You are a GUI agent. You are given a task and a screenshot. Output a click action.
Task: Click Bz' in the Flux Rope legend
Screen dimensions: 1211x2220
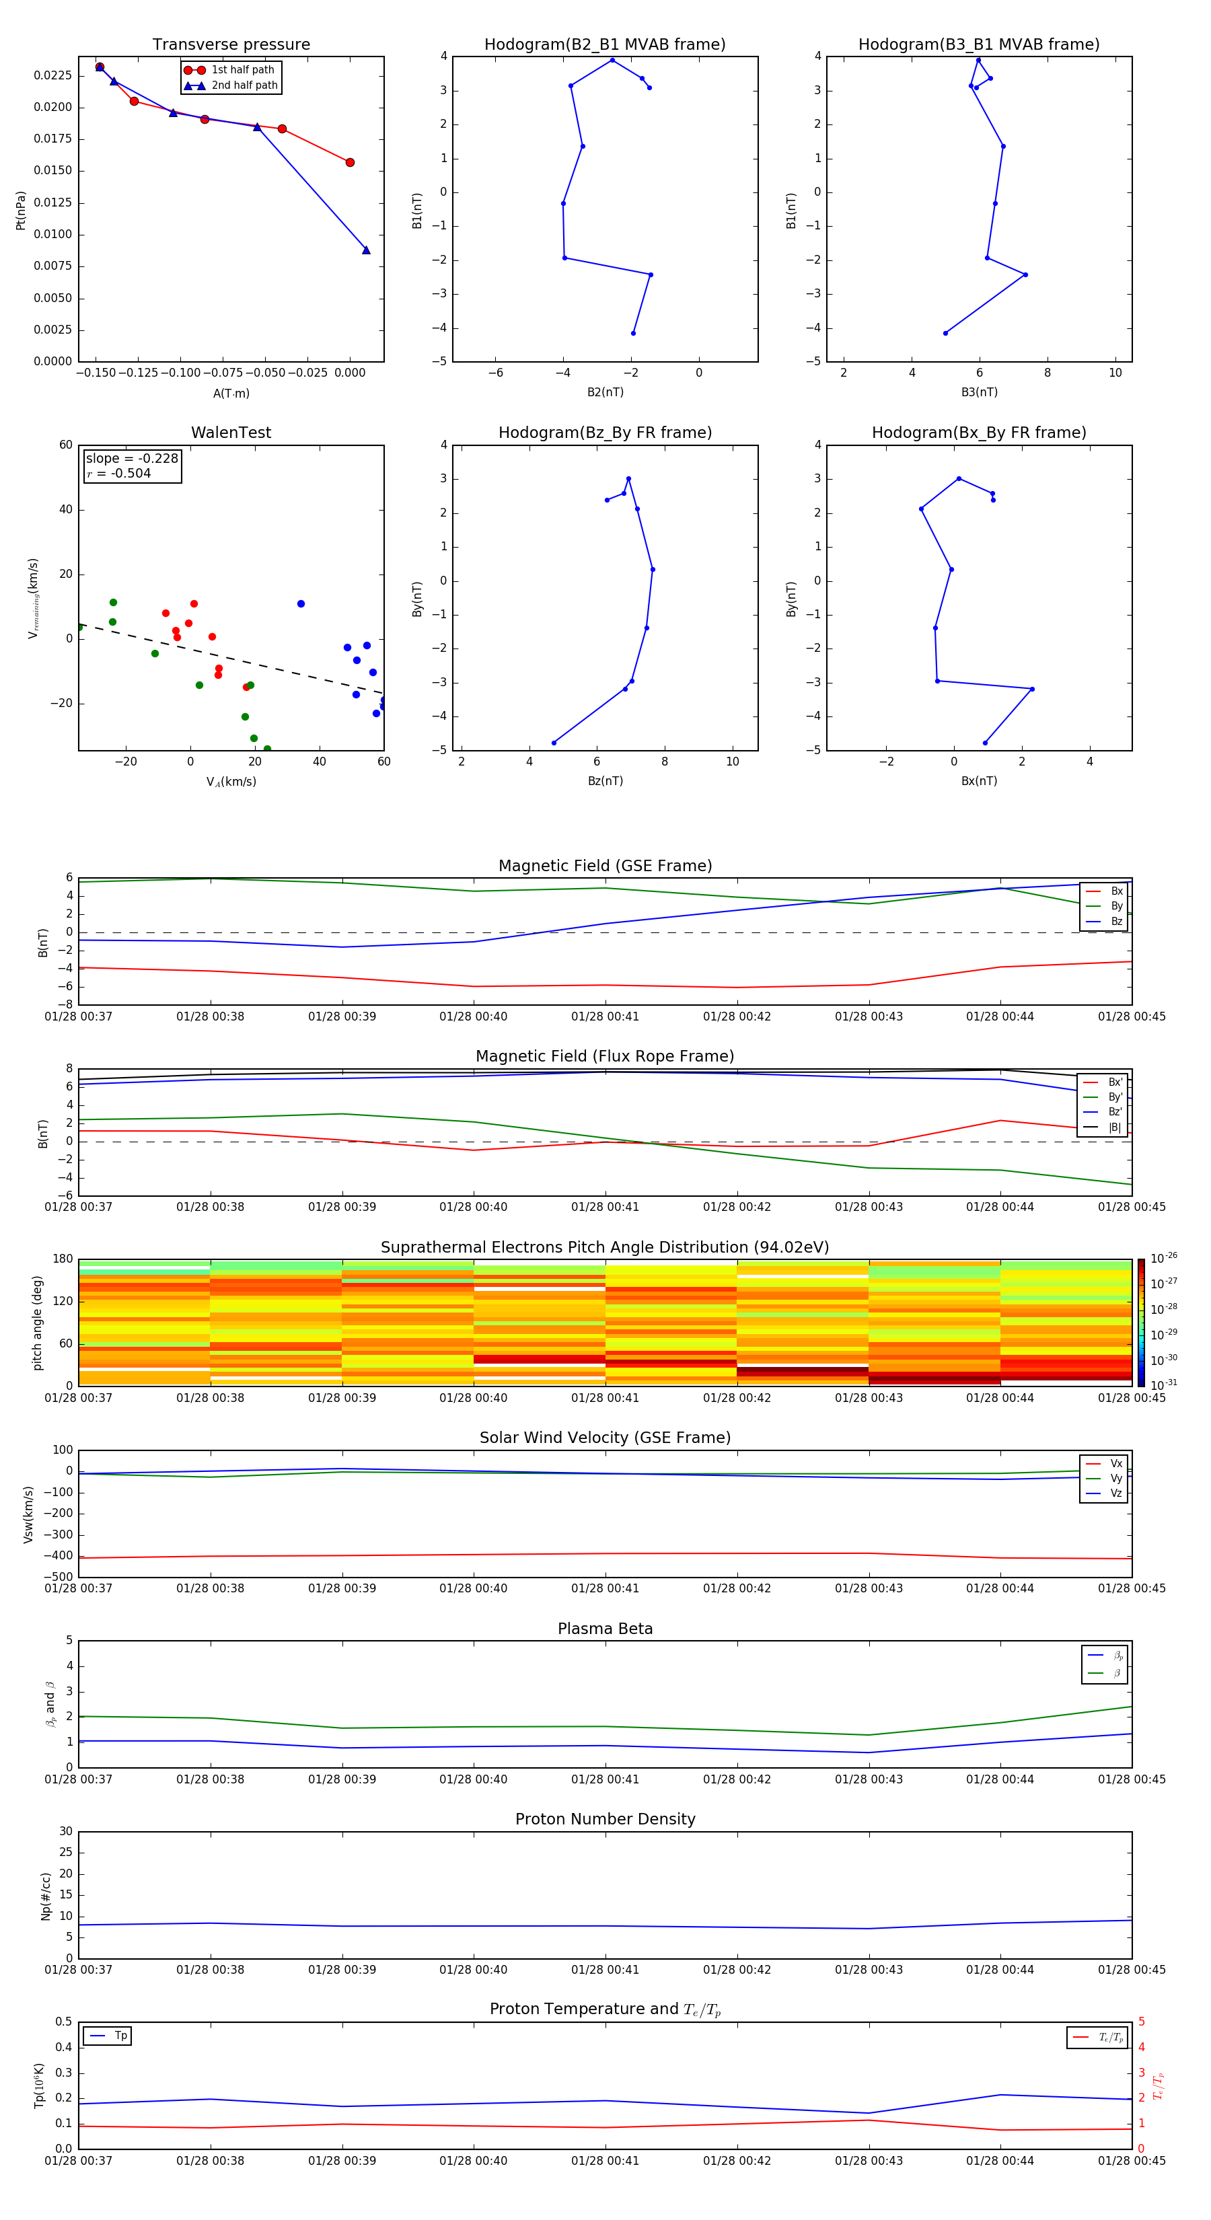[1103, 1112]
